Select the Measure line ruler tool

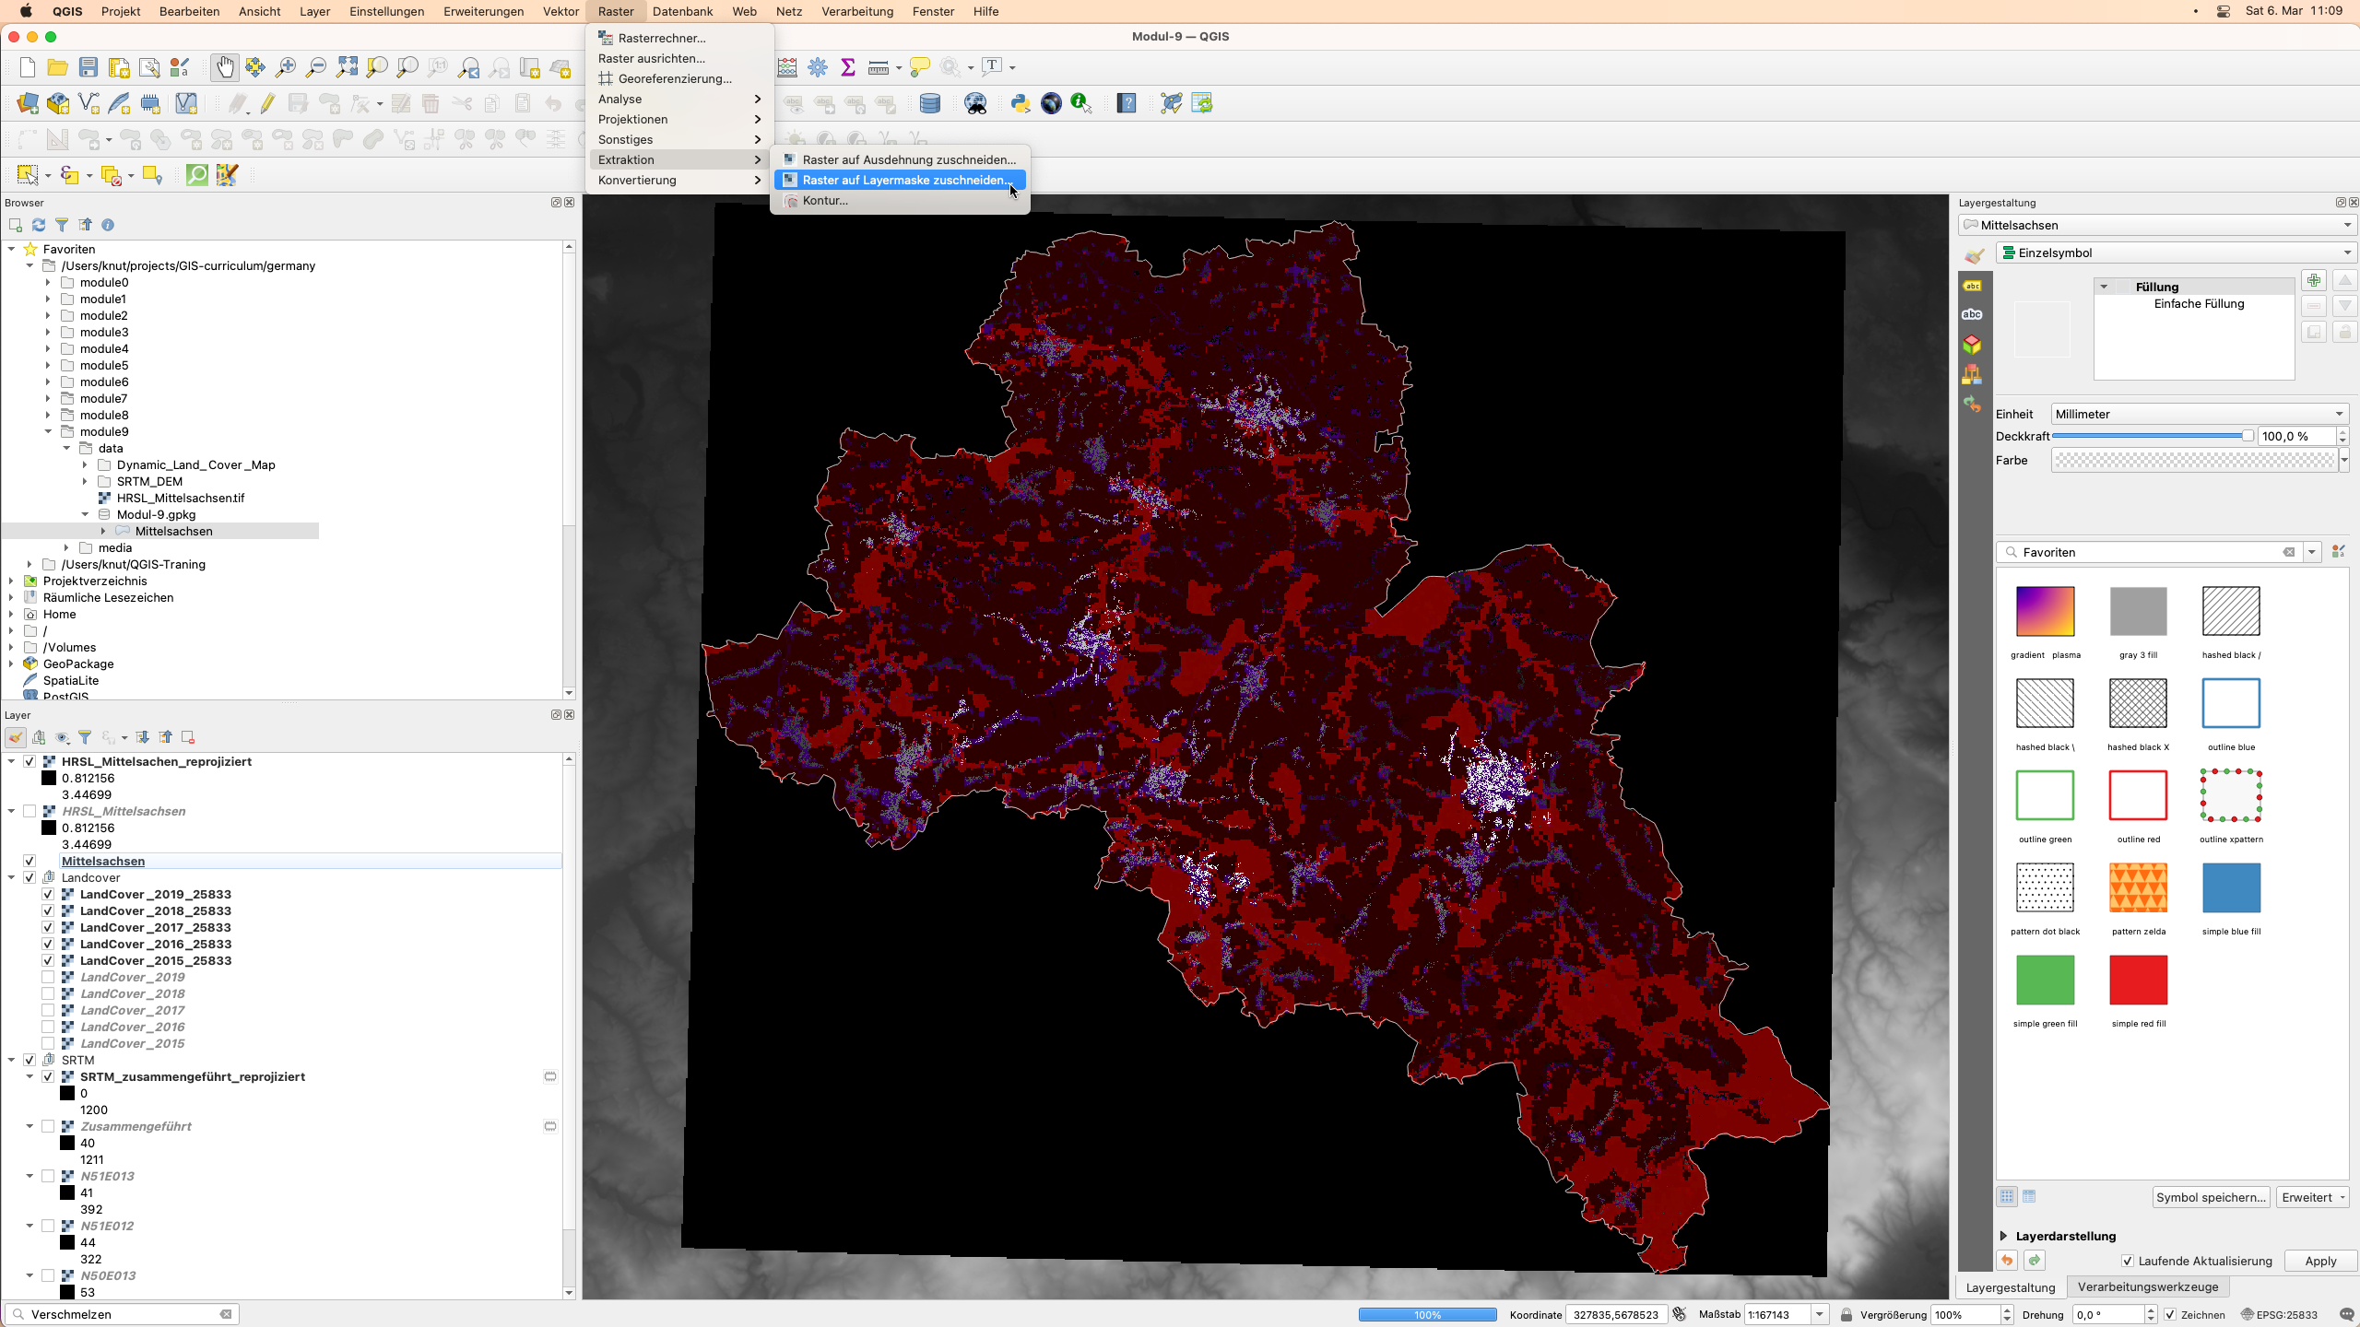879,67
